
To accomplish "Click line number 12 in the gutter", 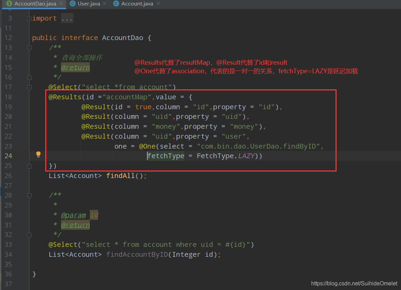I will [8, 38].
